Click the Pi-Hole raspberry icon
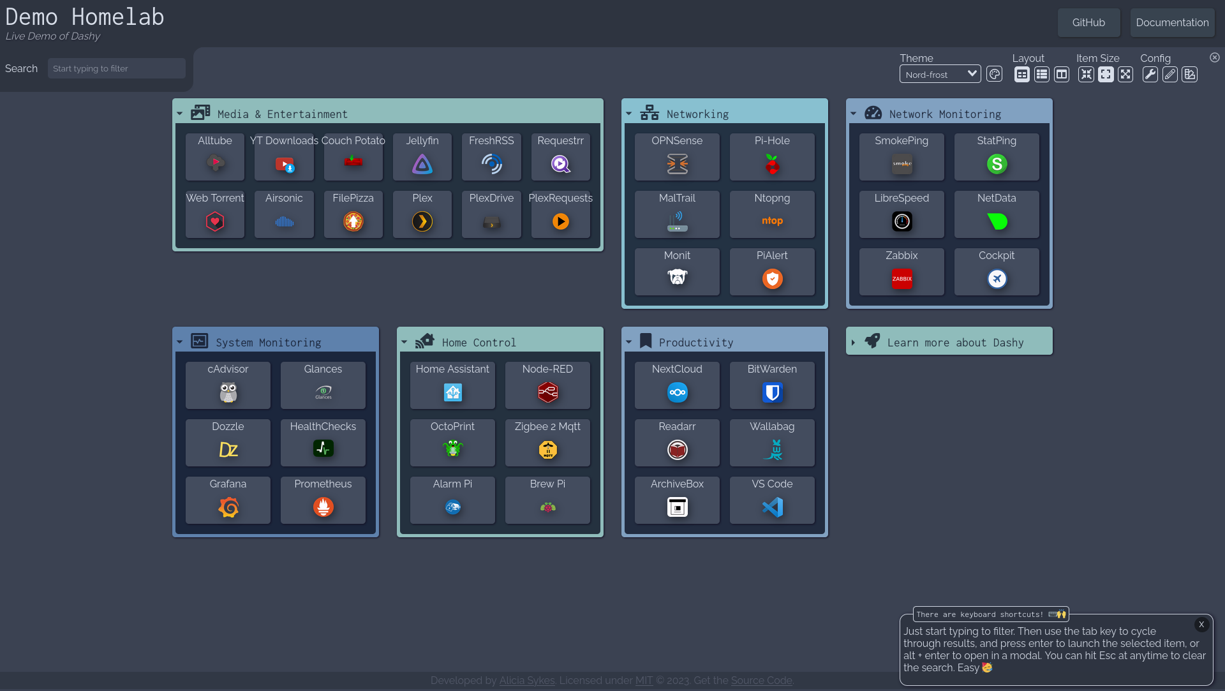This screenshot has width=1225, height=691. pos(772,165)
